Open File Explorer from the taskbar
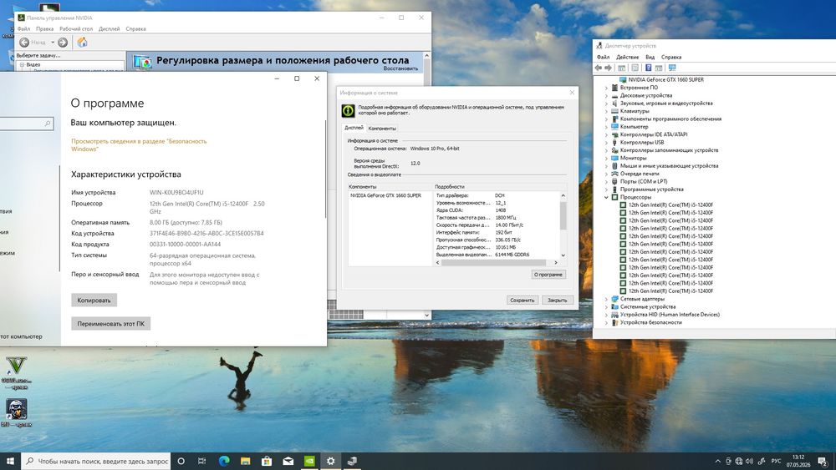The width and height of the screenshot is (836, 470). point(245,461)
